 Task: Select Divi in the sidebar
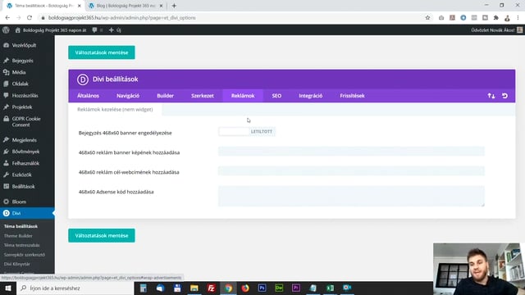coord(27,213)
